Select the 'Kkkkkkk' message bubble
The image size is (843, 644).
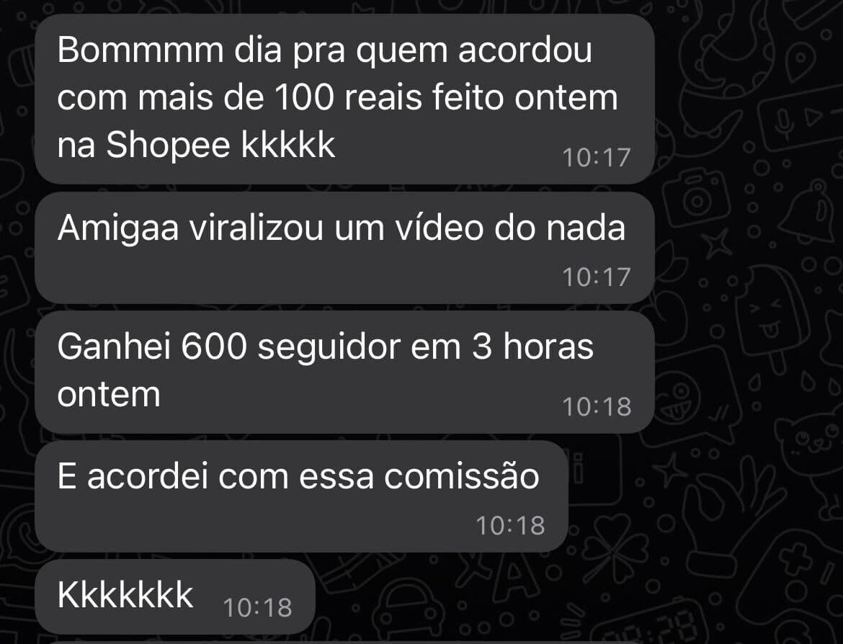[x=175, y=596]
